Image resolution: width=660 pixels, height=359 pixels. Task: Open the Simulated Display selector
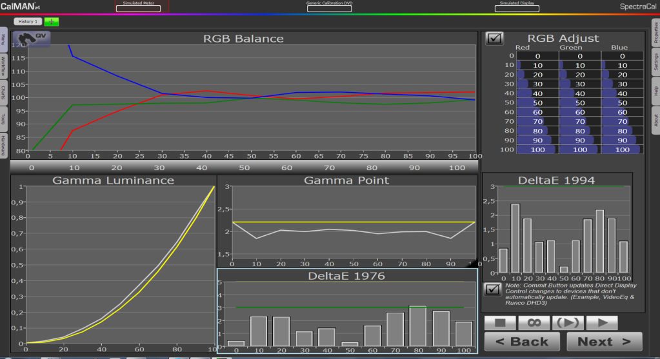[x=517, y=7]
